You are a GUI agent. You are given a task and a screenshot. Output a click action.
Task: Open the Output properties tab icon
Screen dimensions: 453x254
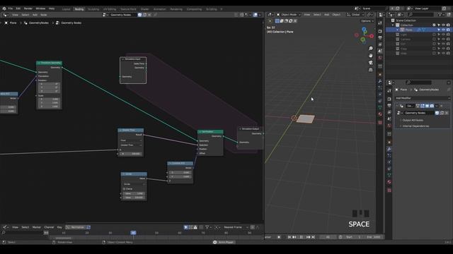point(389,105)
